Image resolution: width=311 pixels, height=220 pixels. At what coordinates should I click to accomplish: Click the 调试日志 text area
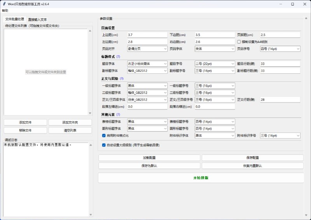pyautogui.click(x=46, y=179)
